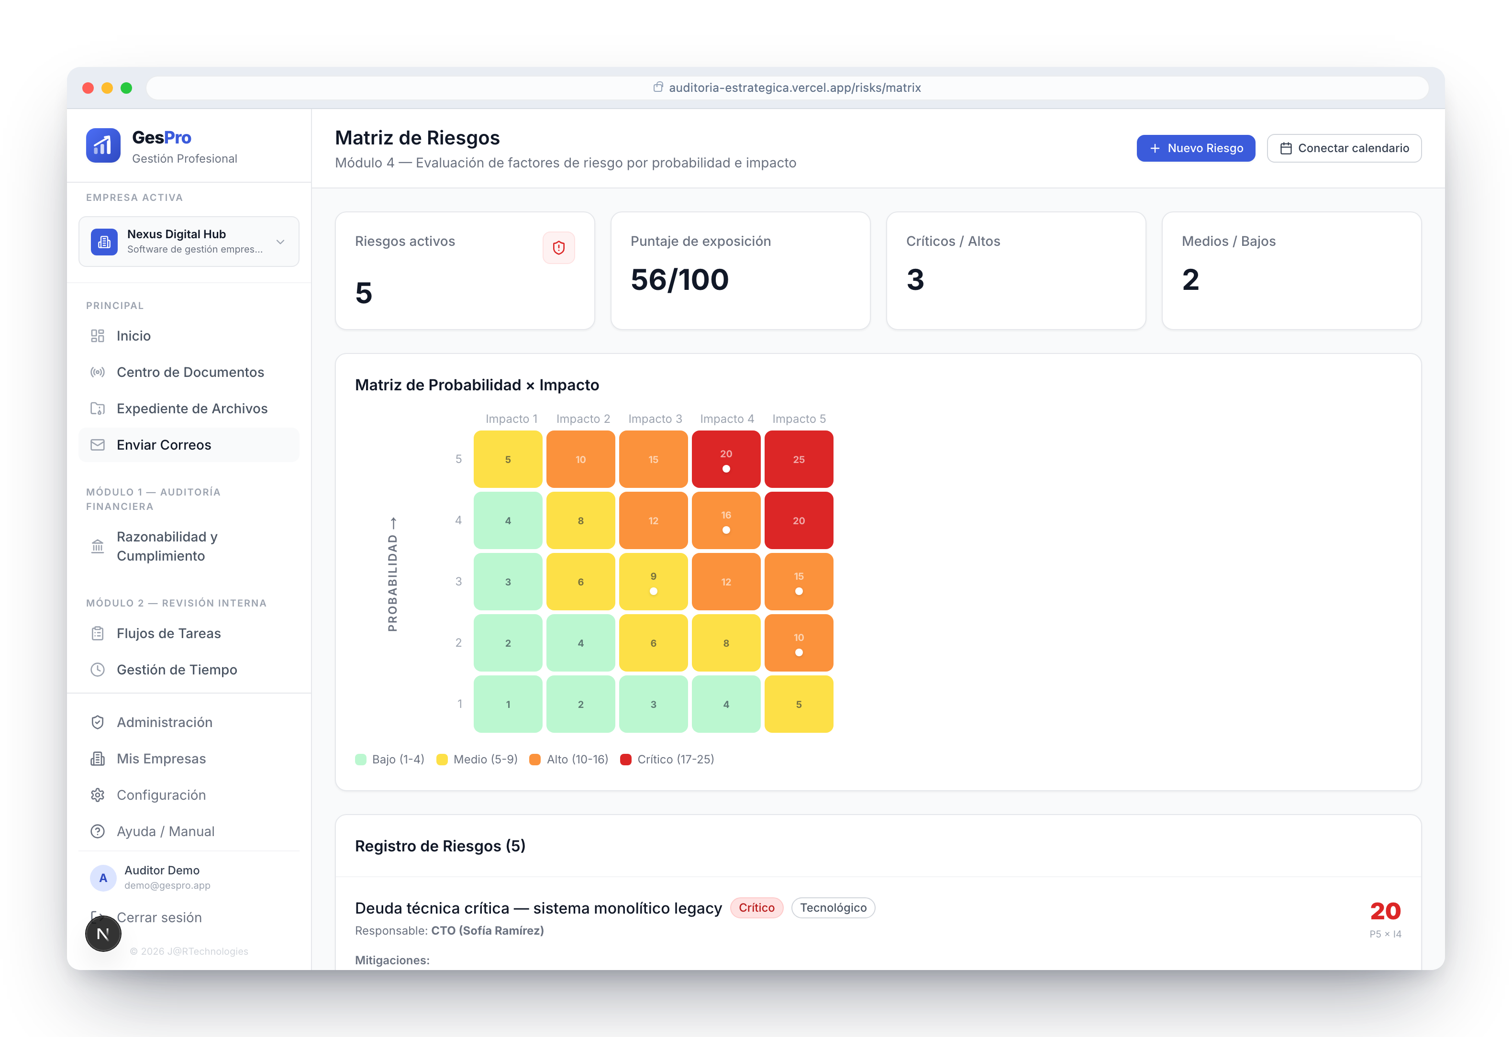
Task: Click the Ayuda / Manual question icon
Action: pyautogui.click(x=98, y=832)
